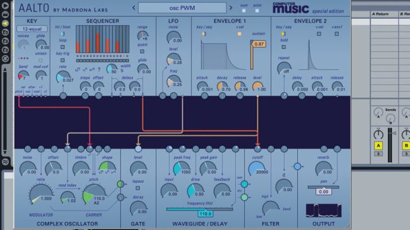410x230 pixels.
Task: Click the yellow A track button
Action: coord(378,146)
